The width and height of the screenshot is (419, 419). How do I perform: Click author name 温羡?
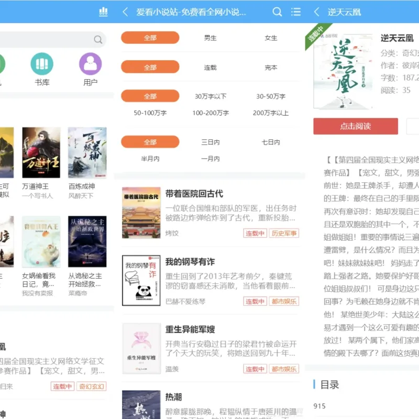[172, 369]
